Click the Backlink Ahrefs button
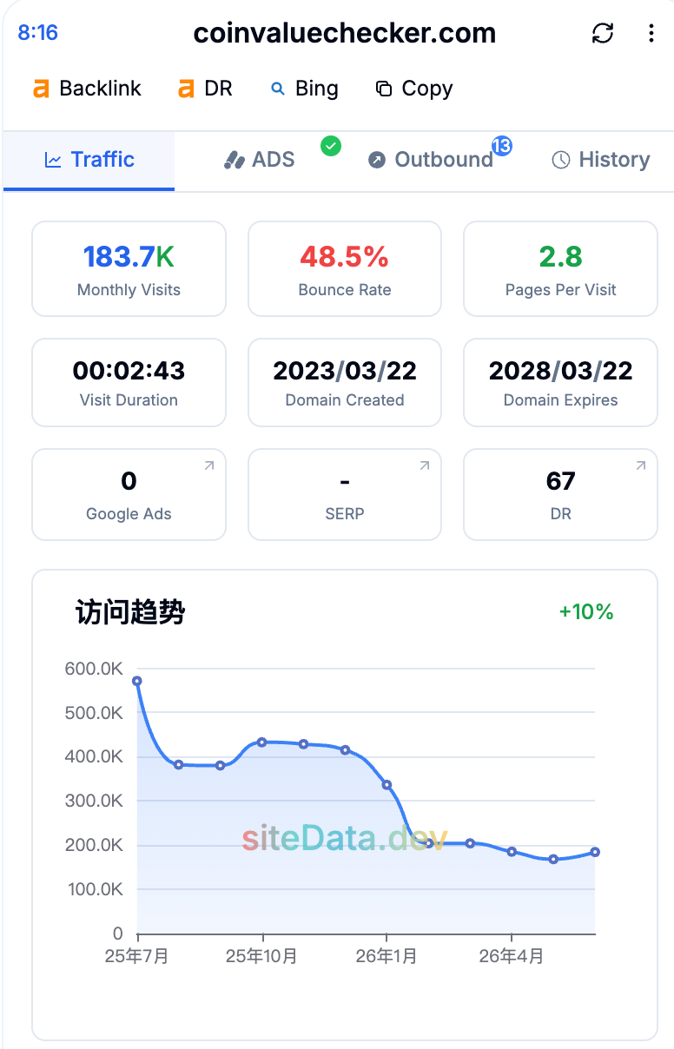The height and width of the screenshot is (1049, 674). pos(87,89)
